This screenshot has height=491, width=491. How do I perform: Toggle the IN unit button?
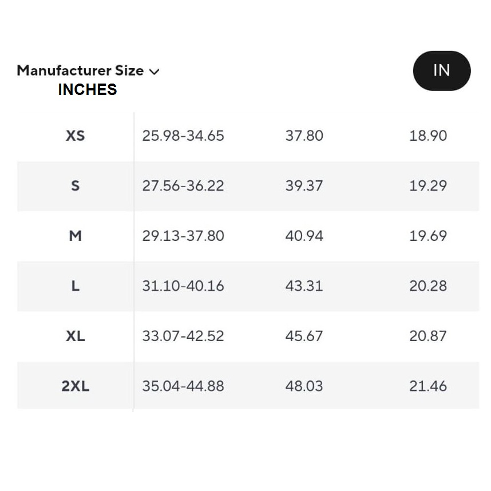pos(442,71)
